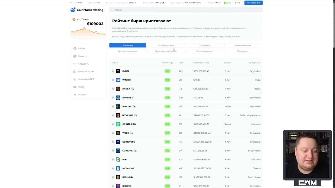Click the verified badge next to WEEX
The width and height of the screenshot is (335, 188).
click(131, 133)
